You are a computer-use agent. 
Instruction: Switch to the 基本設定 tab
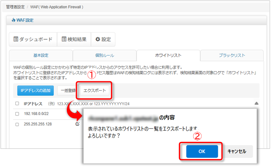tap(41, 55)
